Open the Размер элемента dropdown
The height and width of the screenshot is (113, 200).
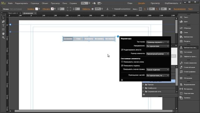pyautogui.click(x=157, y=54)
